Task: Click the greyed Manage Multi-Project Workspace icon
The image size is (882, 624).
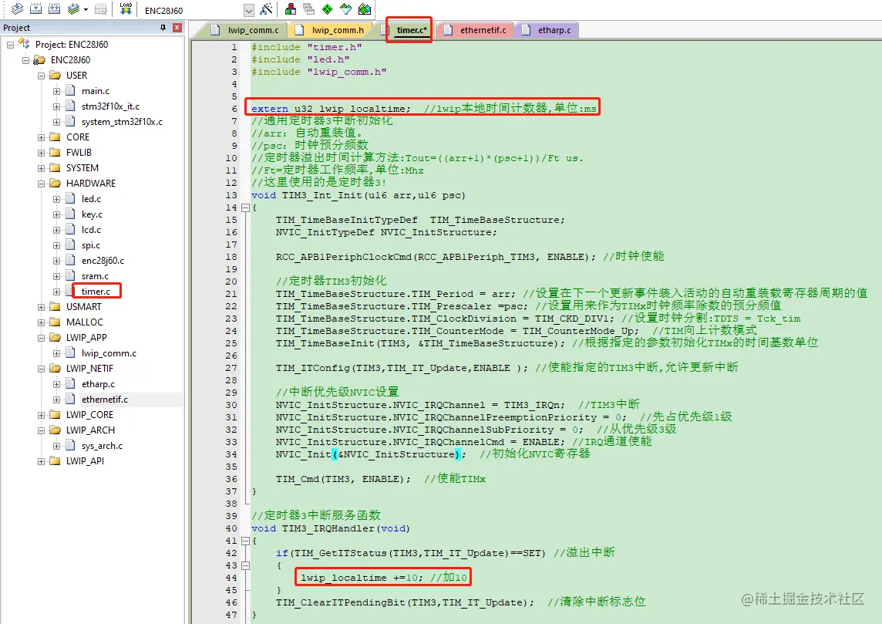Action: 308,8
